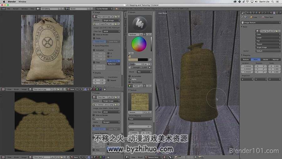
Task: Open the Blender application menu in the macOS menu bar
Action: click(12, 2)
